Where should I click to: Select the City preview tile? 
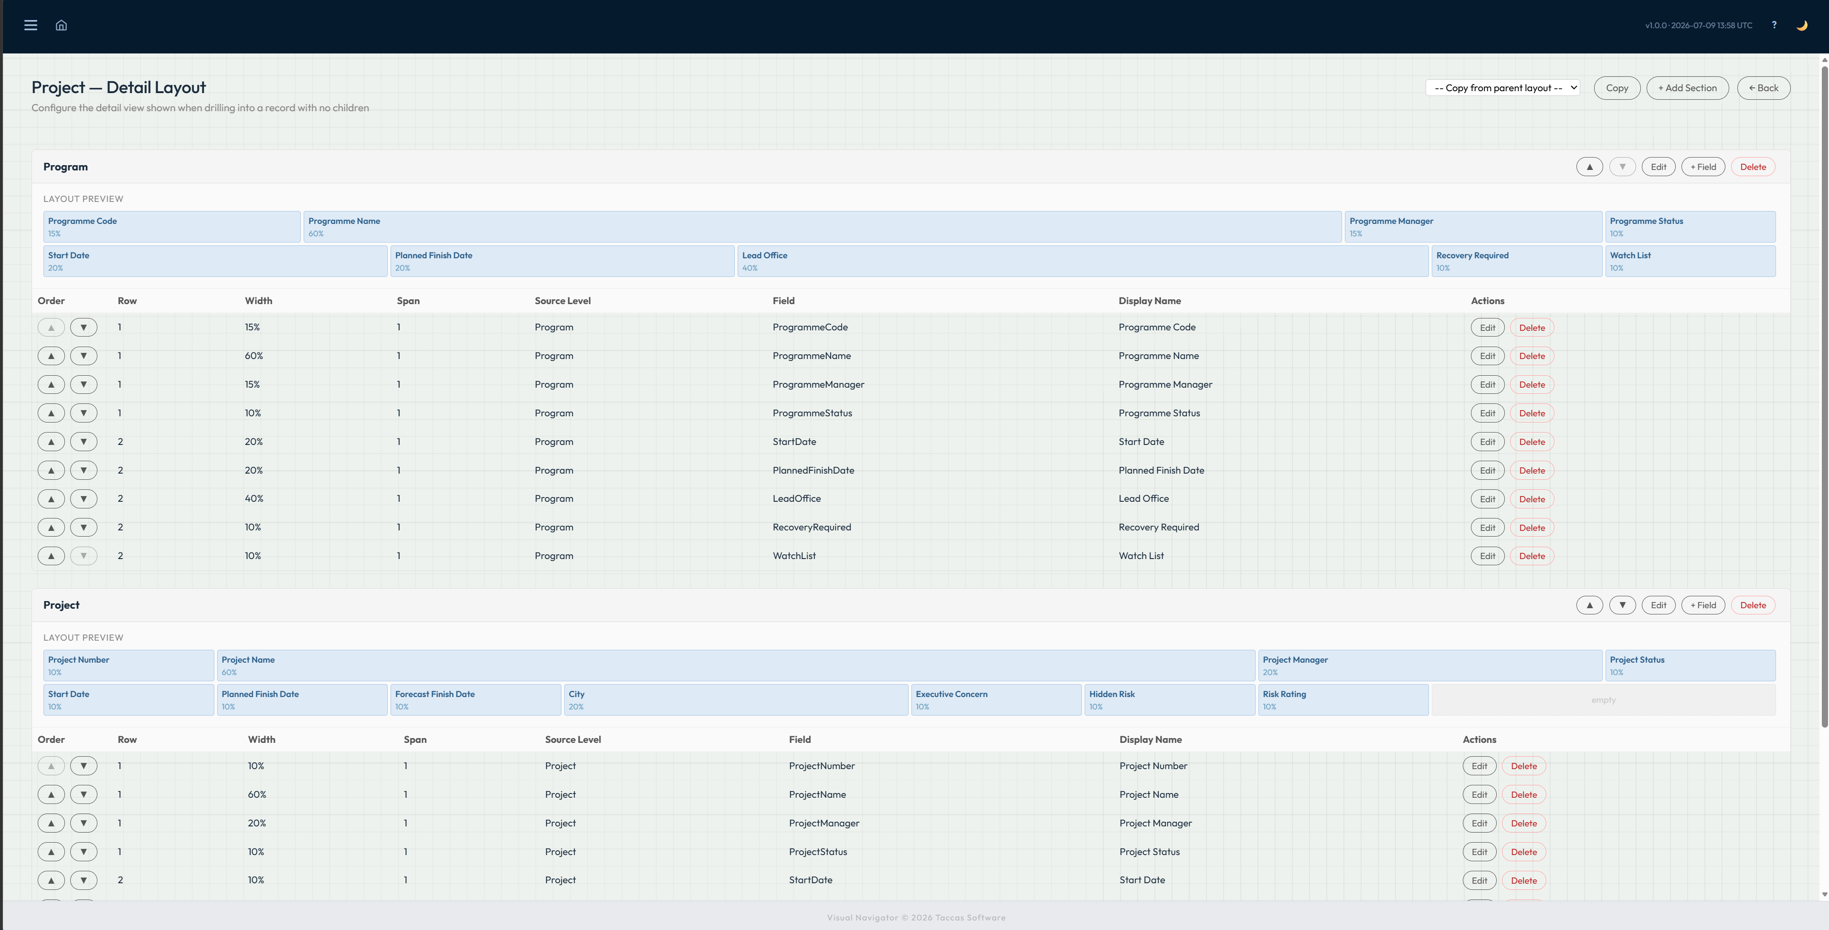tap(736, 699)
